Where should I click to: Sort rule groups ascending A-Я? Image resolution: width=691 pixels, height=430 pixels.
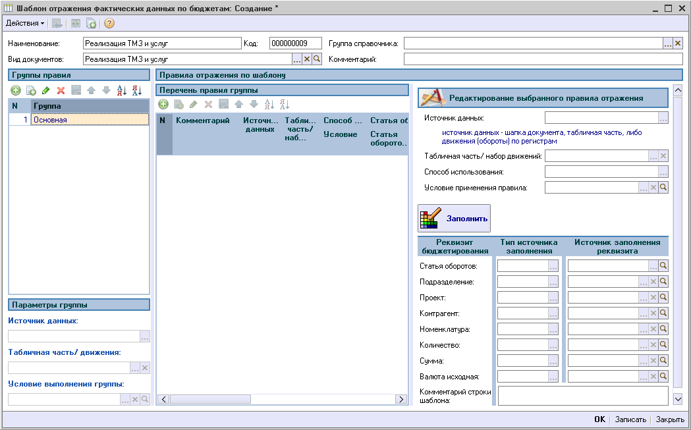pos(121,90)
